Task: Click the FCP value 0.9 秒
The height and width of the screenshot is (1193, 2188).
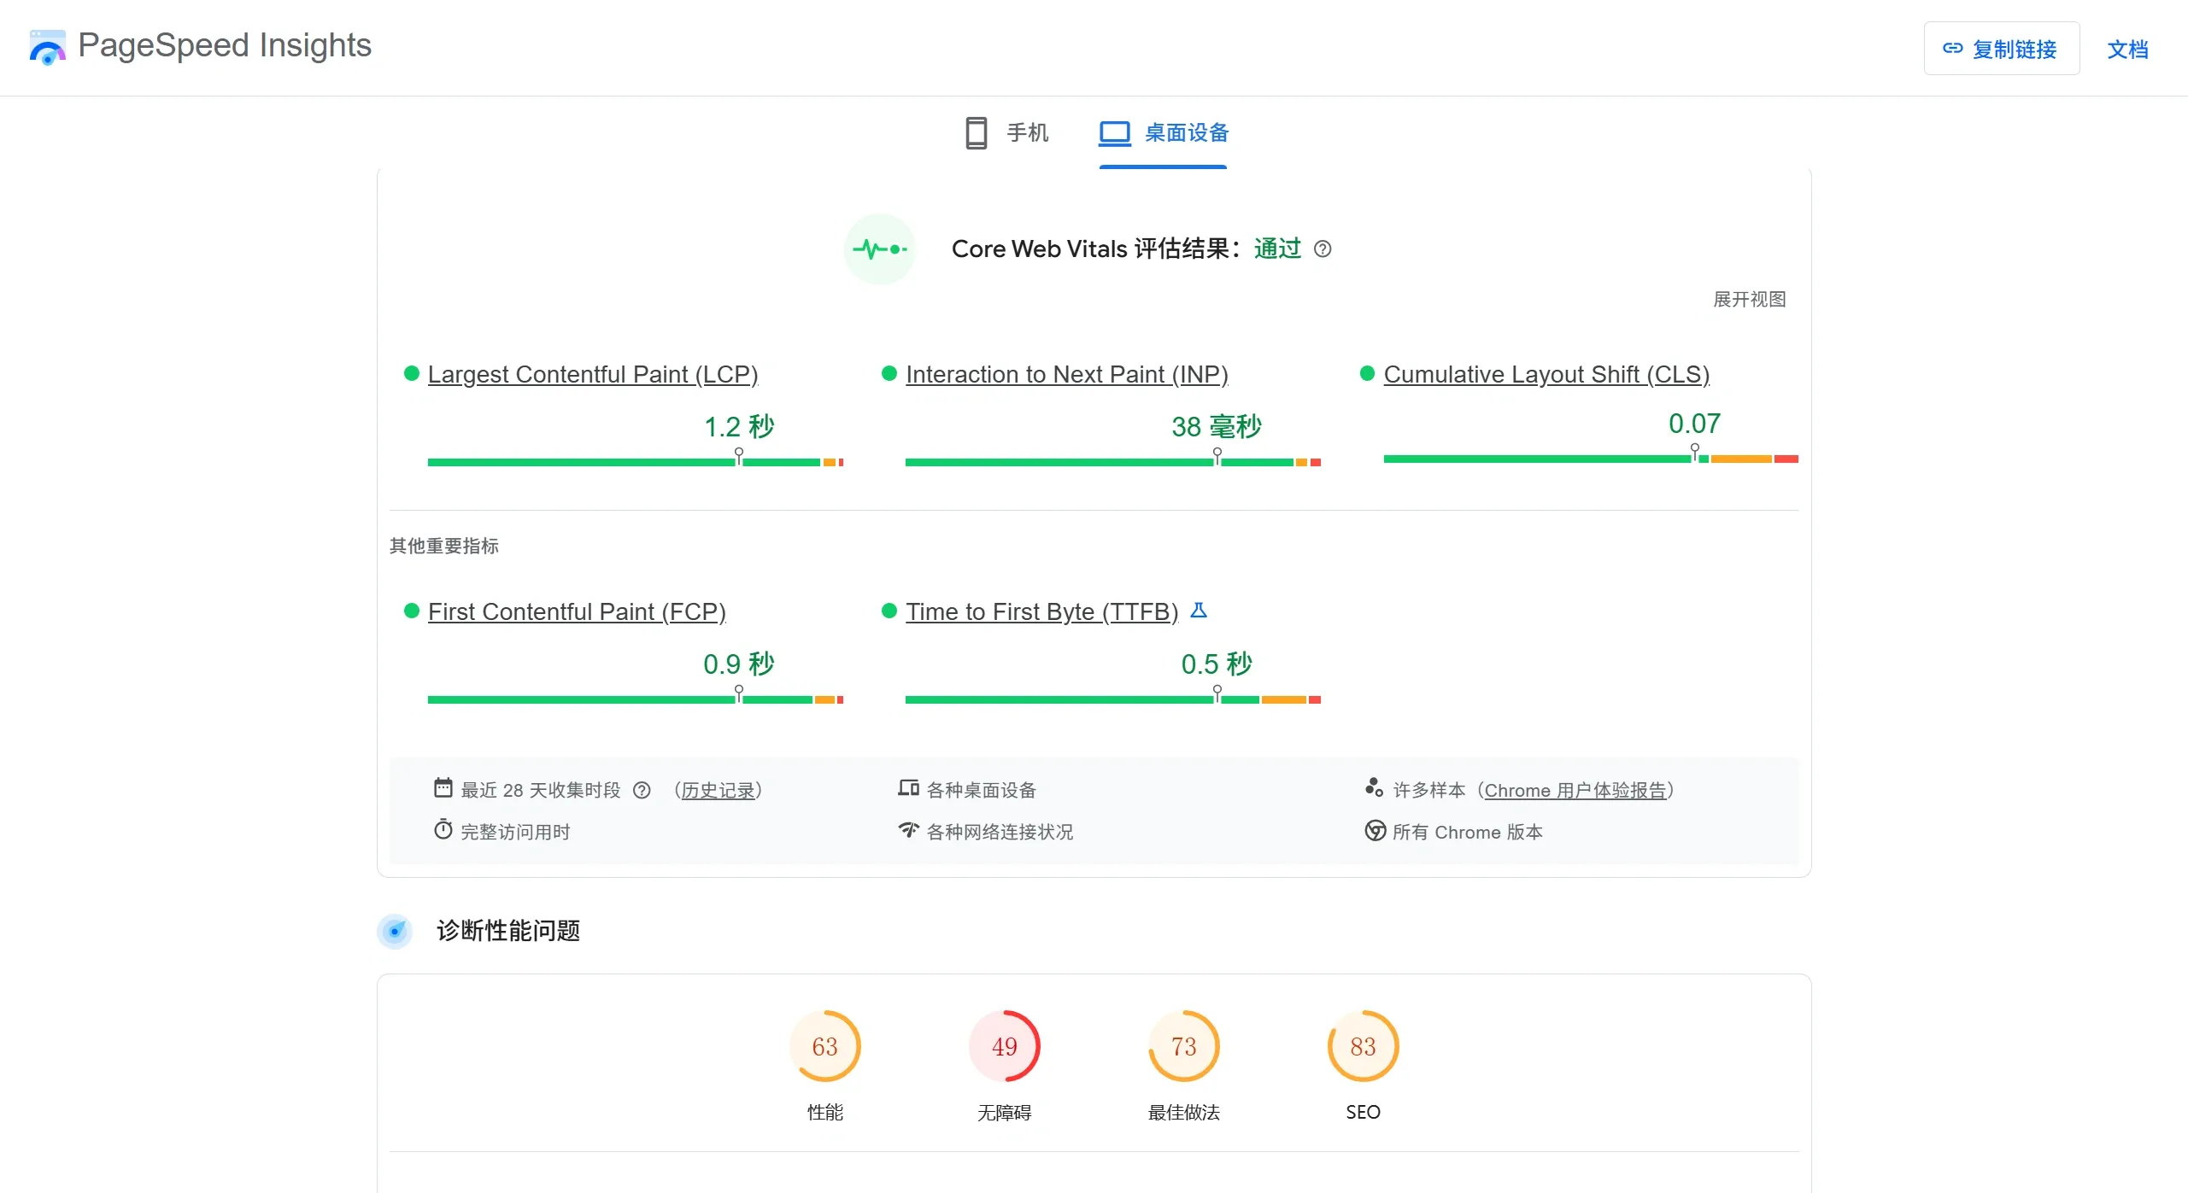Action: (739, 664)
